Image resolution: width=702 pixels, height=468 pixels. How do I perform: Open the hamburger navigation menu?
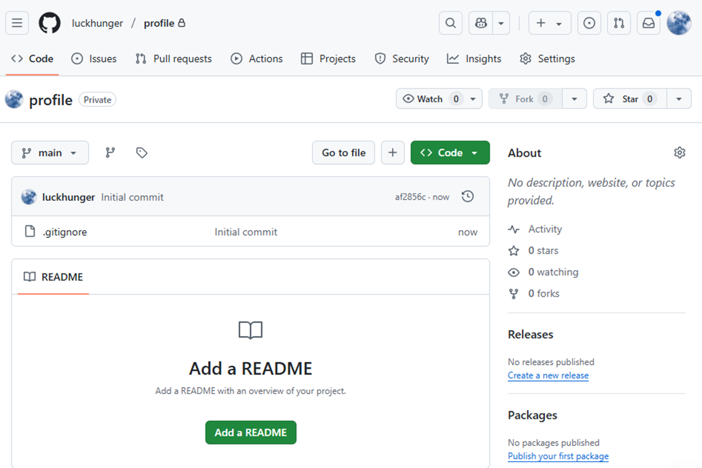pyautogui.click(x=17, y=23)
